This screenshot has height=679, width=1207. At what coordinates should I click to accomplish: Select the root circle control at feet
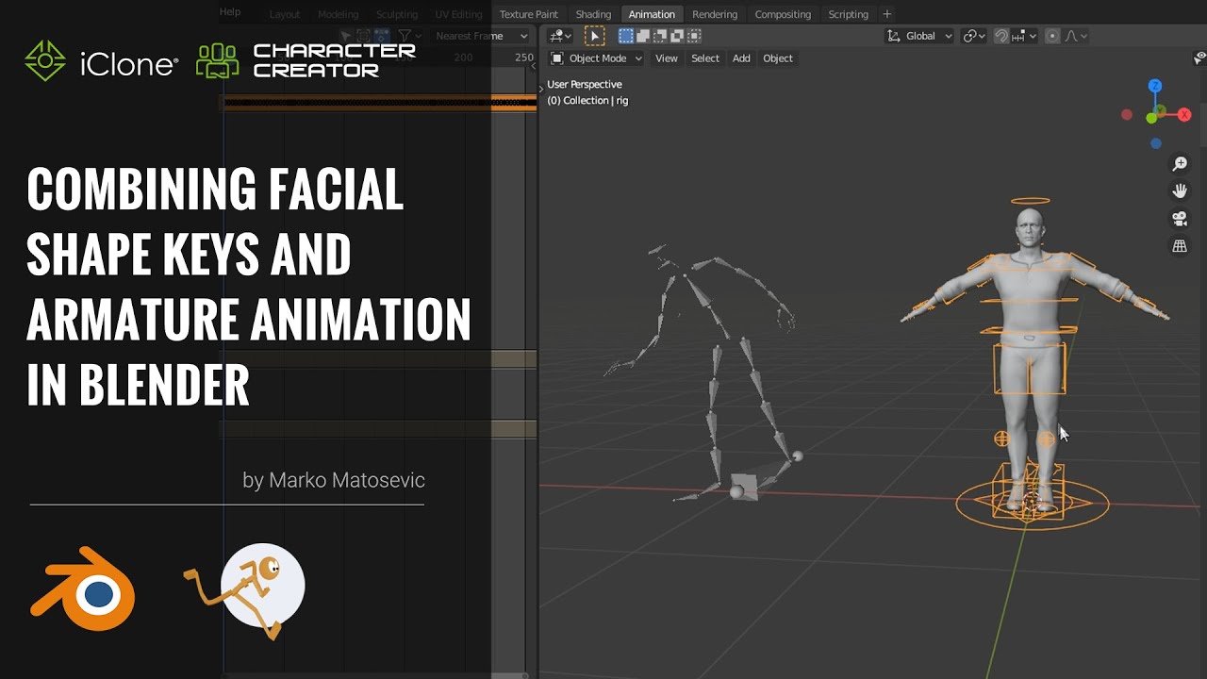[1033, 505]
